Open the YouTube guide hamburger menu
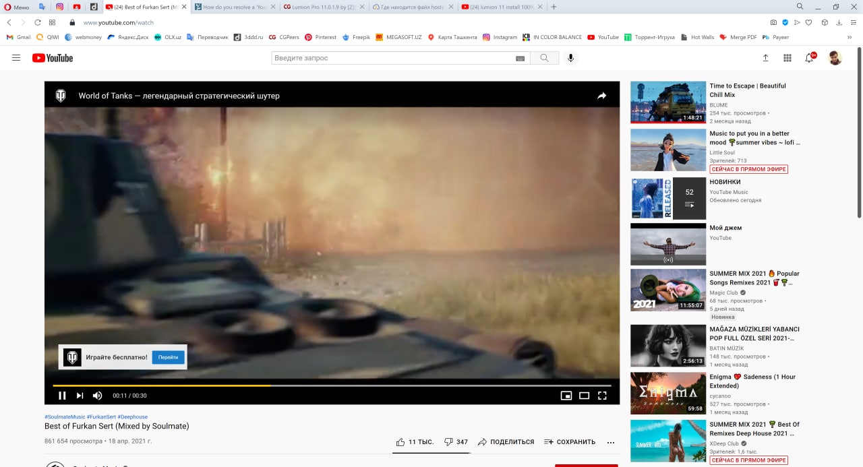 coord(16,58)
